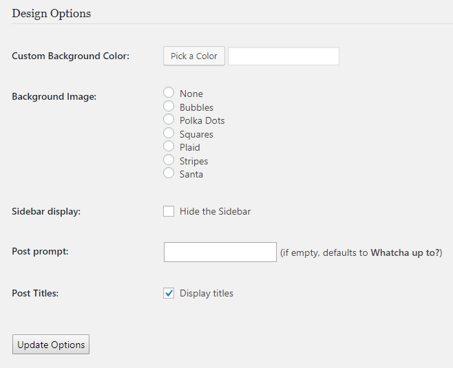453x368 pixels.
Task: Select None as background image
Action: click(169, 93)
